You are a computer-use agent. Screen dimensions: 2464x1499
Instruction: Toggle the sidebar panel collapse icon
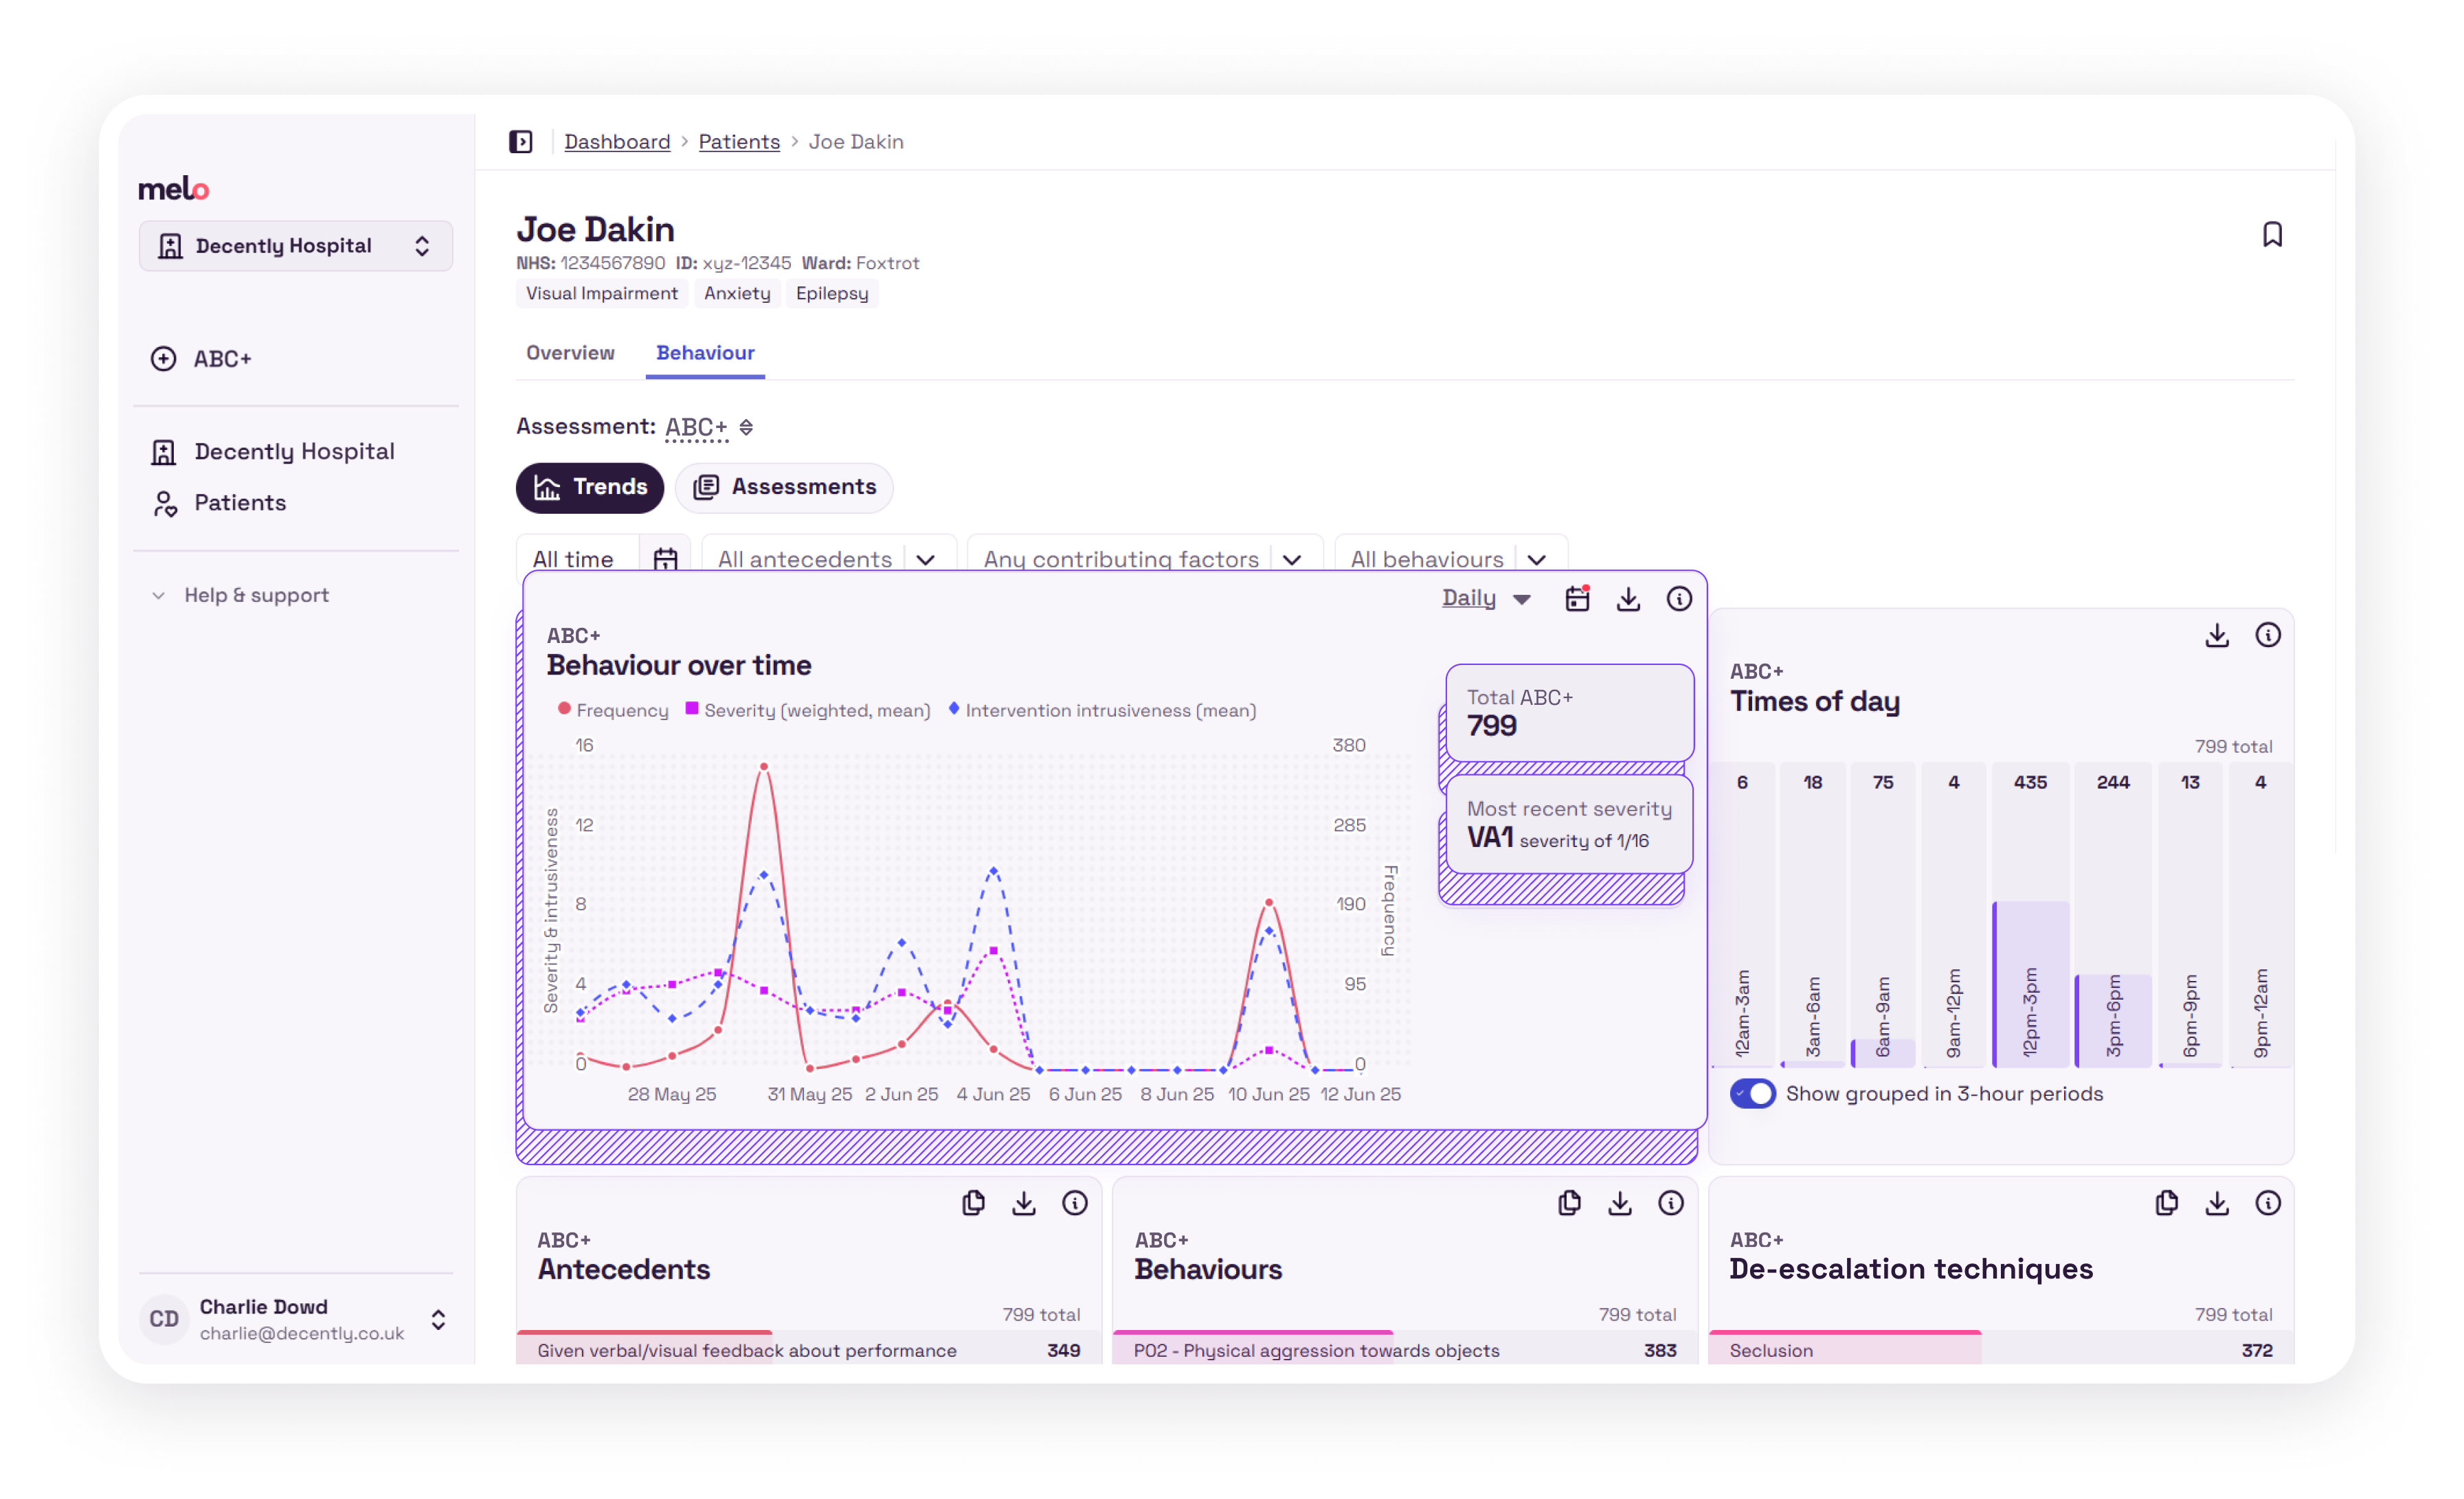(521, 142)
